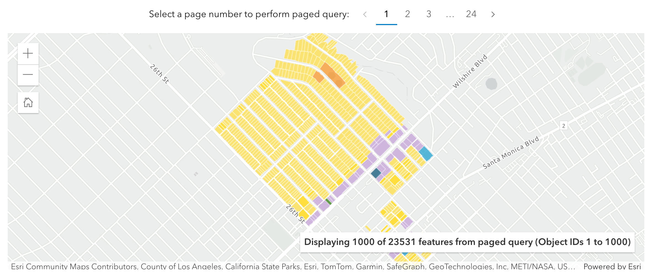Select the small green parcel on map
Screen dimensions: 646x272
click(x=328, y=201)
